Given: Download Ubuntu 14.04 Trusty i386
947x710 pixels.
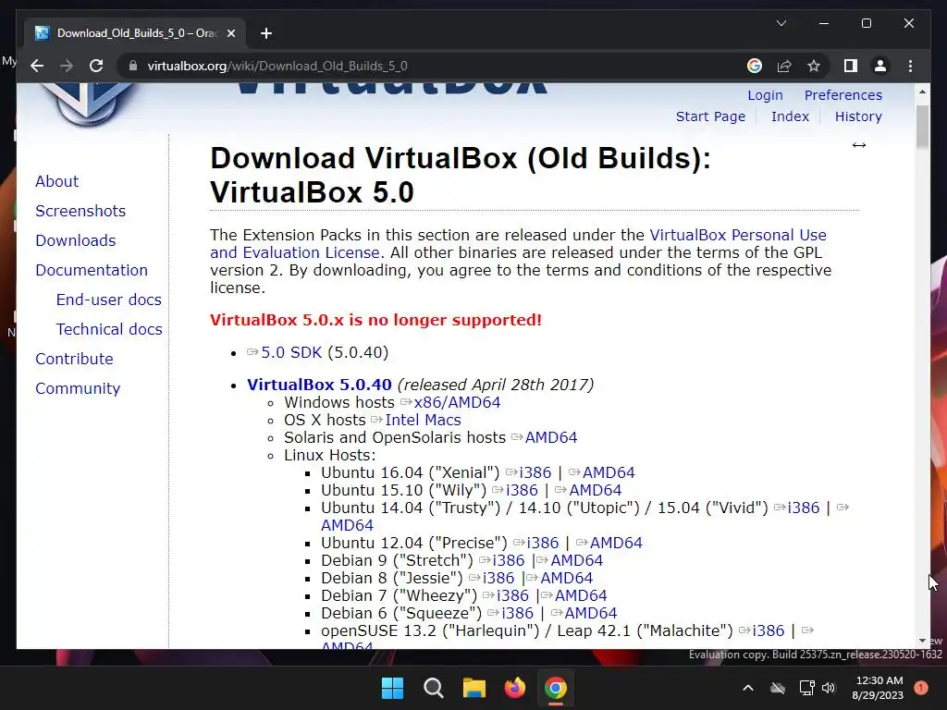Looking at the screenshot, I should pyautogui.click(x=804, y=508).
